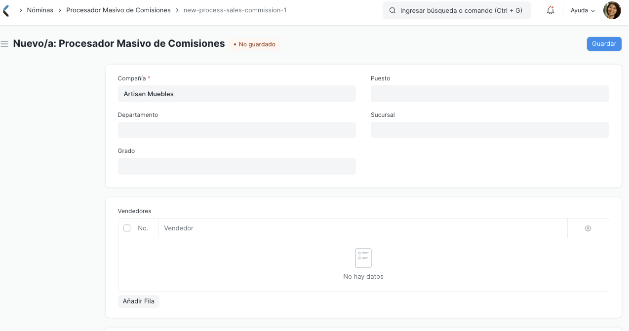Open Procesador Masivo de Comisiones breadcrumb

click(x=118, y=10)
